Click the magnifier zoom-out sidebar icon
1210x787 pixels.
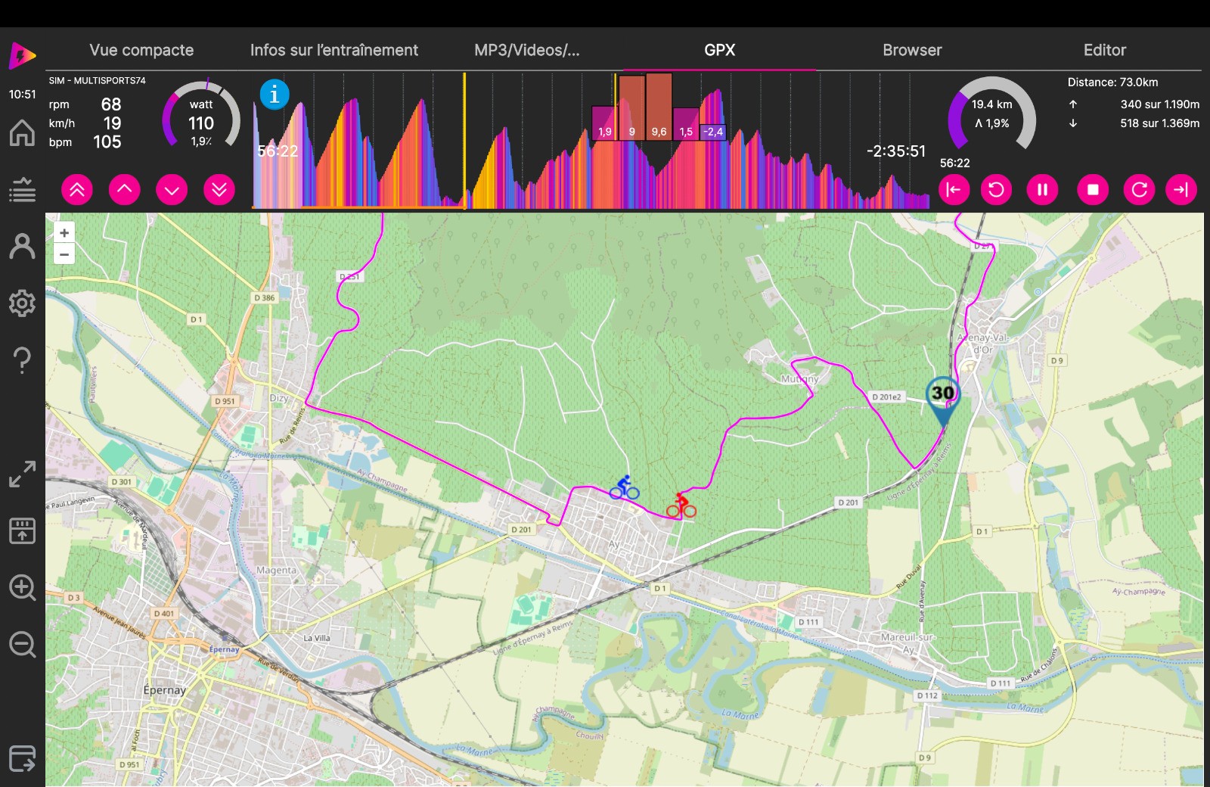click(22, 645)
